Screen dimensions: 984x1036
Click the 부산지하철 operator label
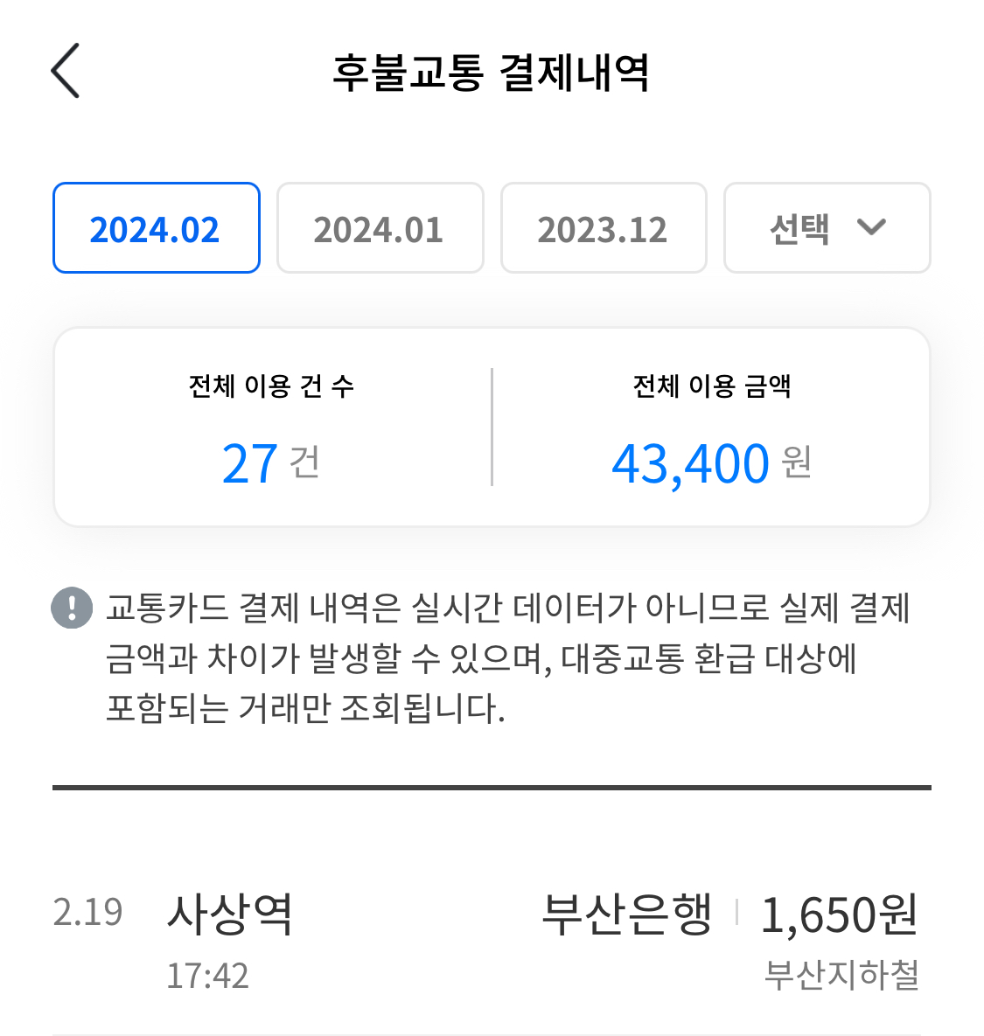[841, 976]
